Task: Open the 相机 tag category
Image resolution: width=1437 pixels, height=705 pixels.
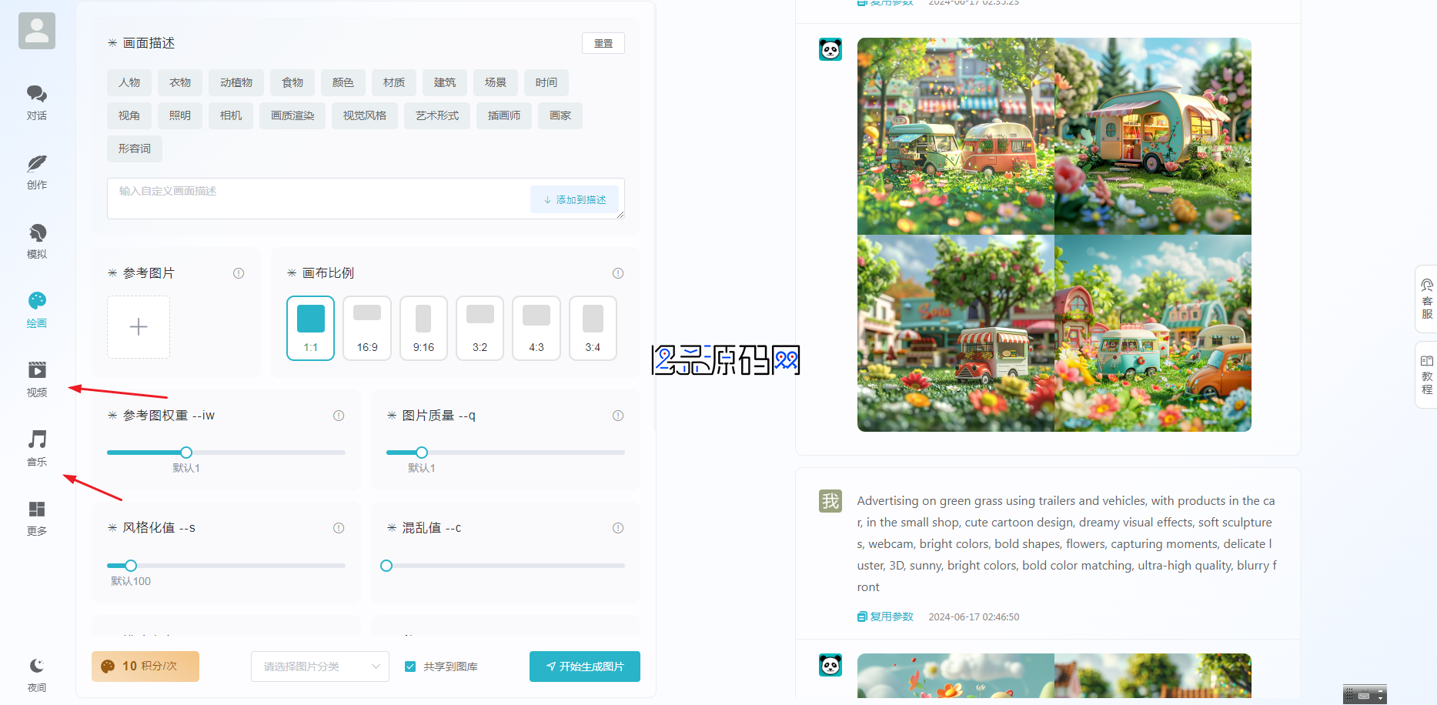Action: 231,115
